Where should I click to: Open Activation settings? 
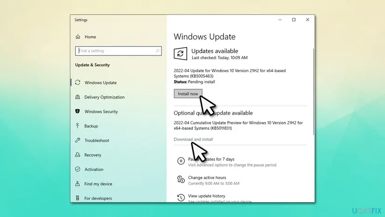[94, 170]
